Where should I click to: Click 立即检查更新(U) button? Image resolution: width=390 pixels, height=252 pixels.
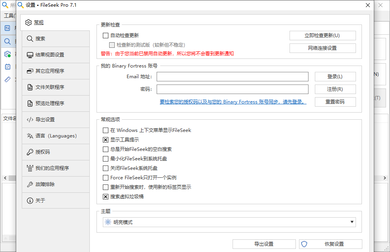coord(323,36)
